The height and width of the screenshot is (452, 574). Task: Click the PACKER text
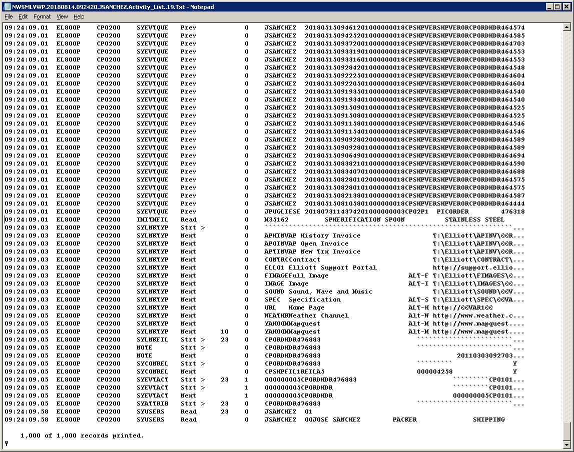click(x=404, y=420)
